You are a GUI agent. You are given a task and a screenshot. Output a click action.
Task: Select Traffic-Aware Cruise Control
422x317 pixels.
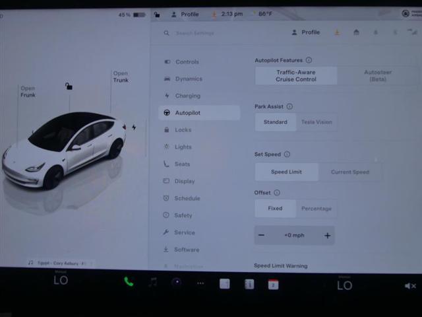tap(296, 76)
